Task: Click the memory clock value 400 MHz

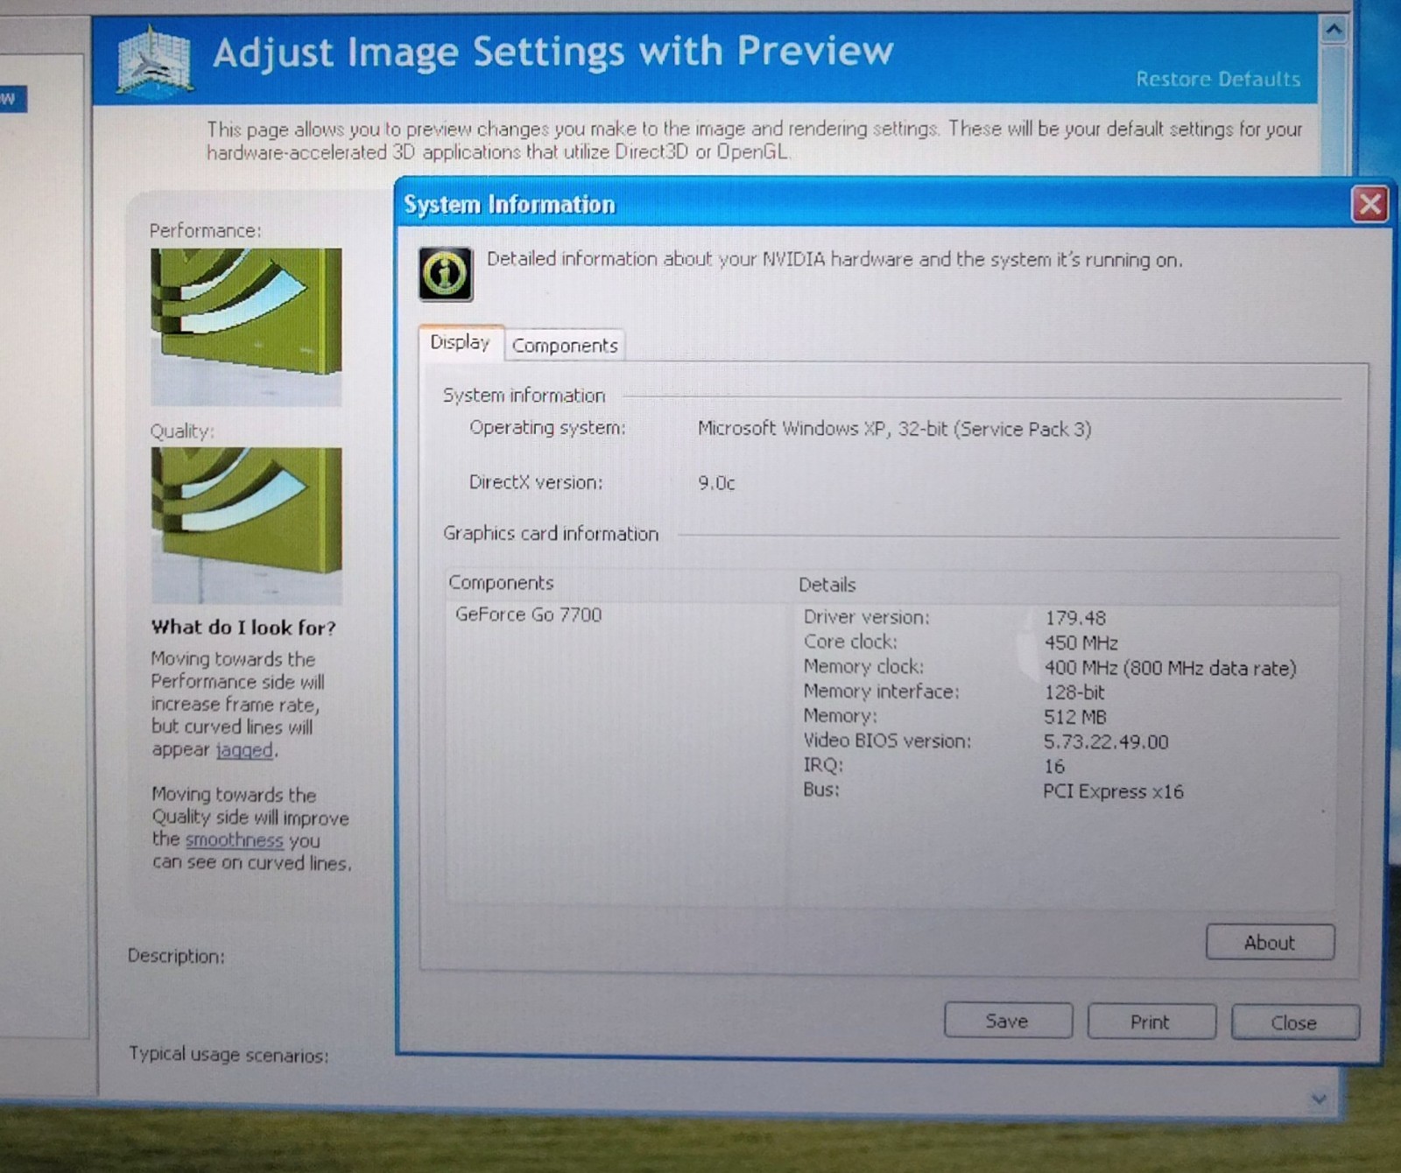Action: tap(1170, 668)
